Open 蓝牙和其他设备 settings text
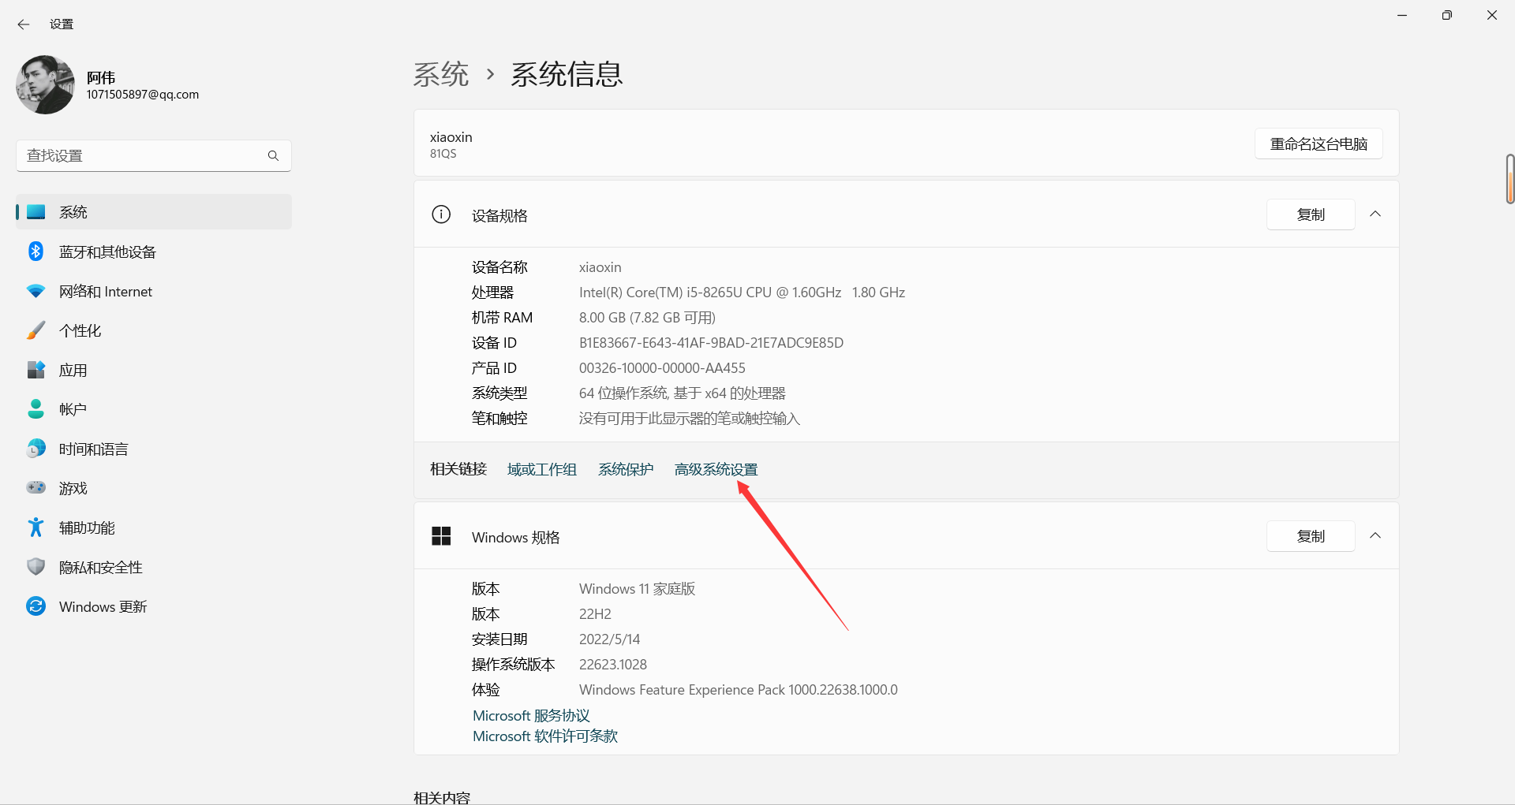Screen dimensions: 1515x805 click(x=107, y=252)
